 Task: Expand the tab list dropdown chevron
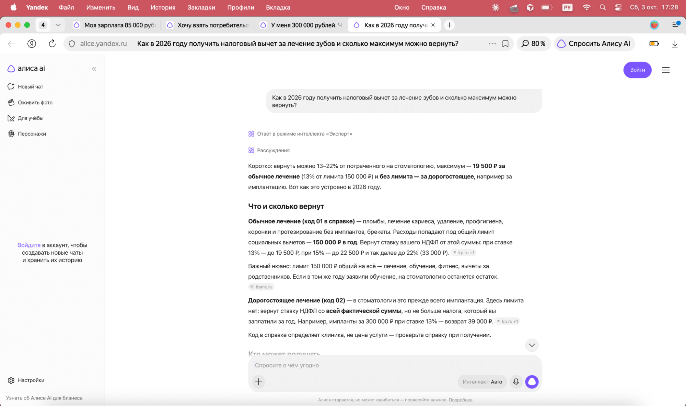58,25
